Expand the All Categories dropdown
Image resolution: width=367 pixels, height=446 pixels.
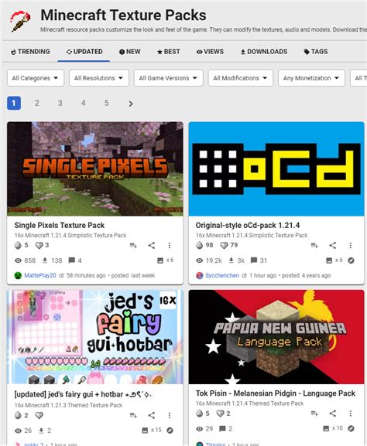[x=36, y=78]
